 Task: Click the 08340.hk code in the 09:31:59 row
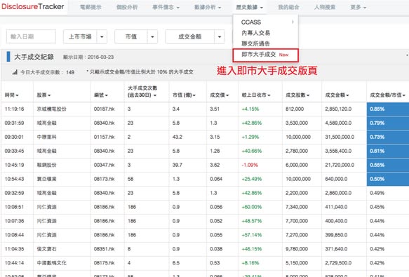(105, 123)
